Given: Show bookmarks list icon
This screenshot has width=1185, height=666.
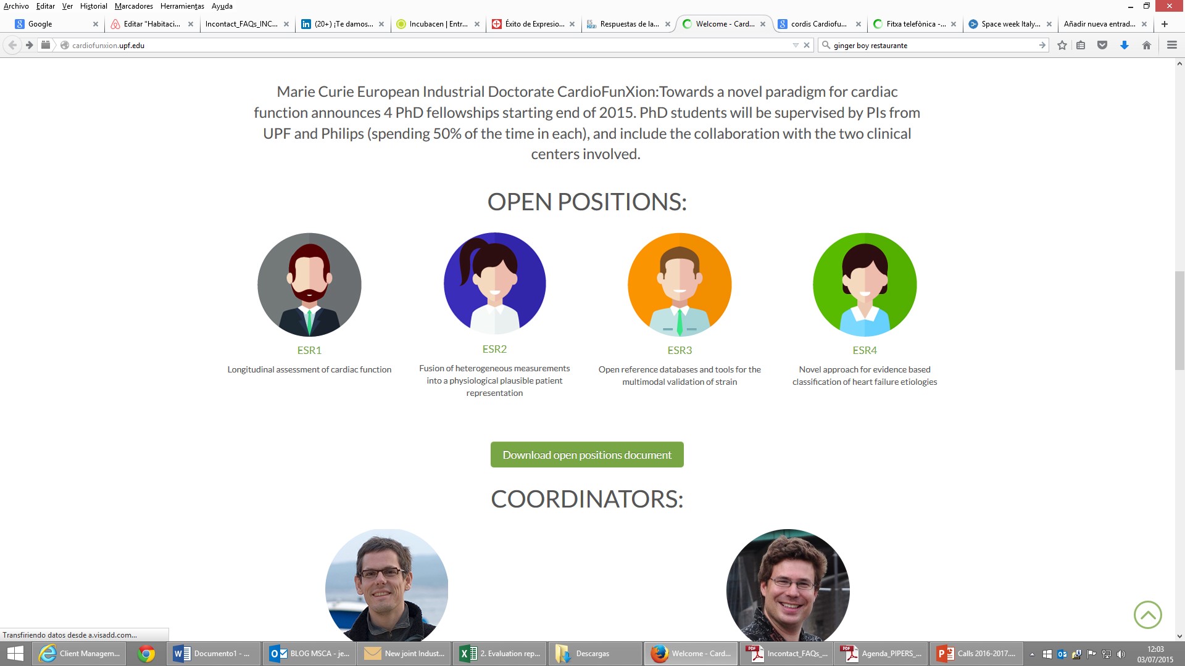Looking at the screenshot, I should point(1081,45).
